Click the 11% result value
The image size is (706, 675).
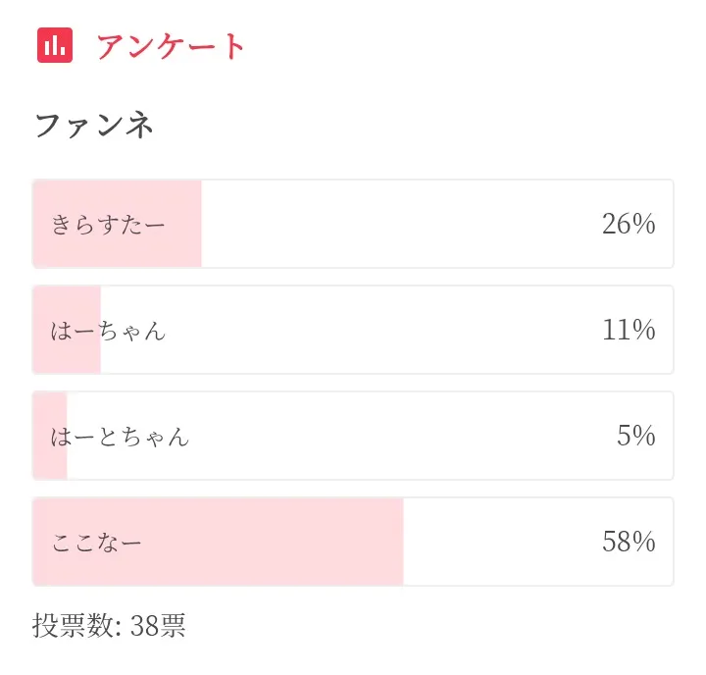coord(628,331)
